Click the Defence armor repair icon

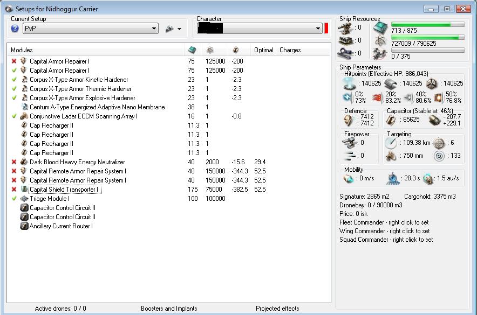click(x=349, y=120)
